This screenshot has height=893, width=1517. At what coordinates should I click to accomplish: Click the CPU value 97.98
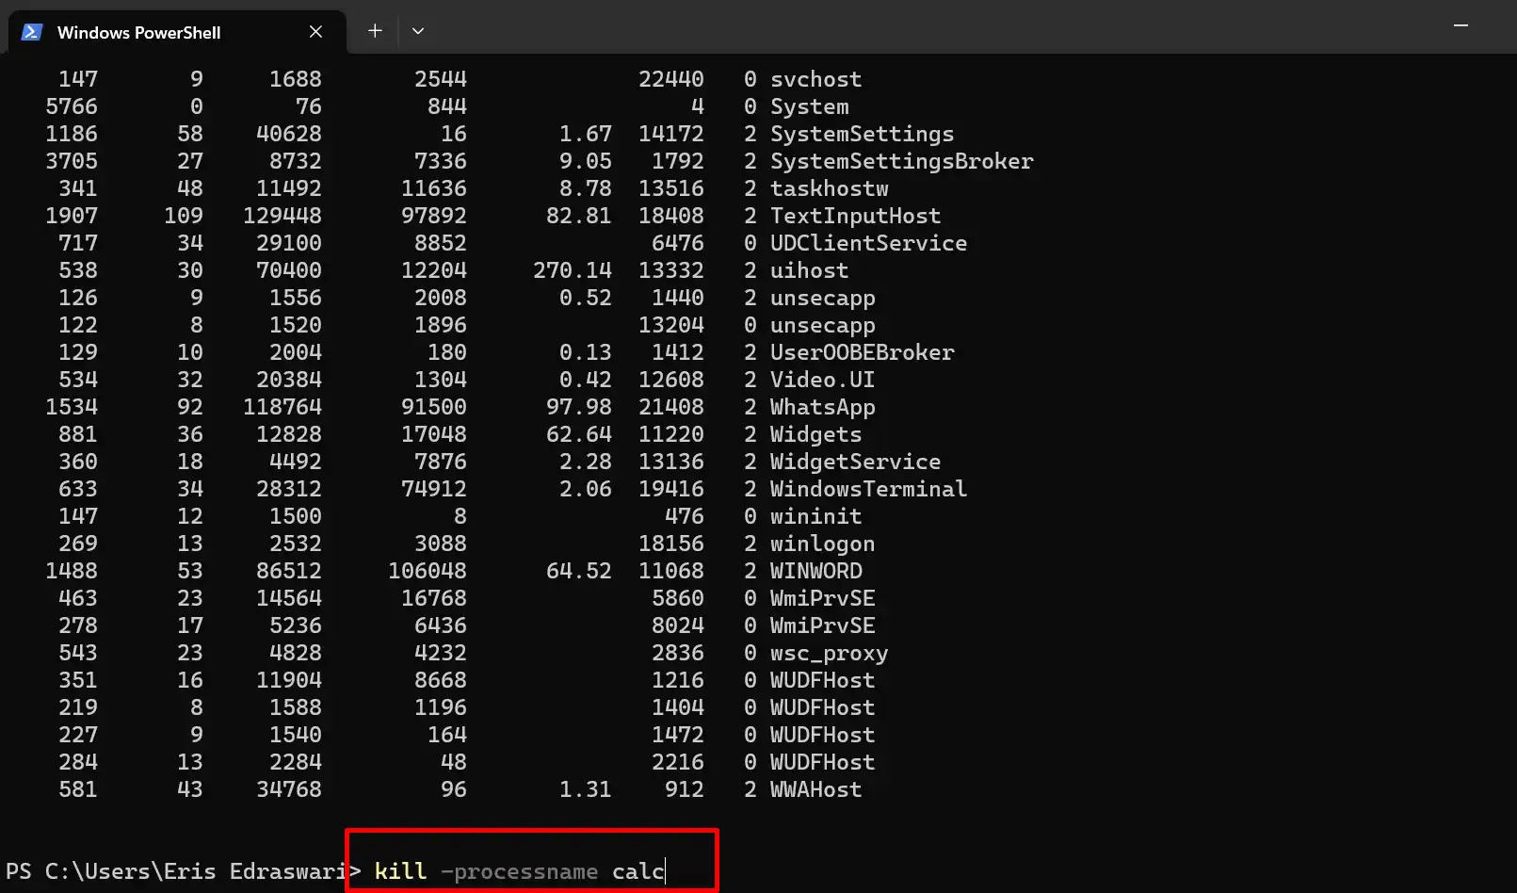point(579,407)
